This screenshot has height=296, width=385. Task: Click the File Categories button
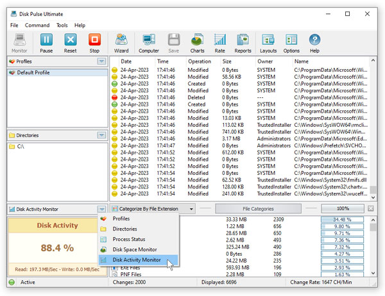tap(258, 209)
